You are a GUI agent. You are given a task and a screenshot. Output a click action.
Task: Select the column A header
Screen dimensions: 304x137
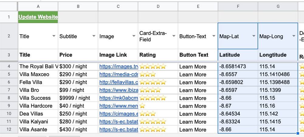pyautogui.click(x=38, y=6)
